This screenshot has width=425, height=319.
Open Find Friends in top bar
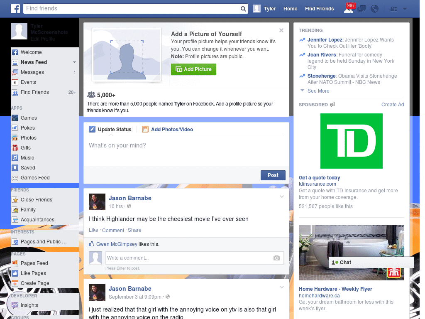tap(319, 9)
